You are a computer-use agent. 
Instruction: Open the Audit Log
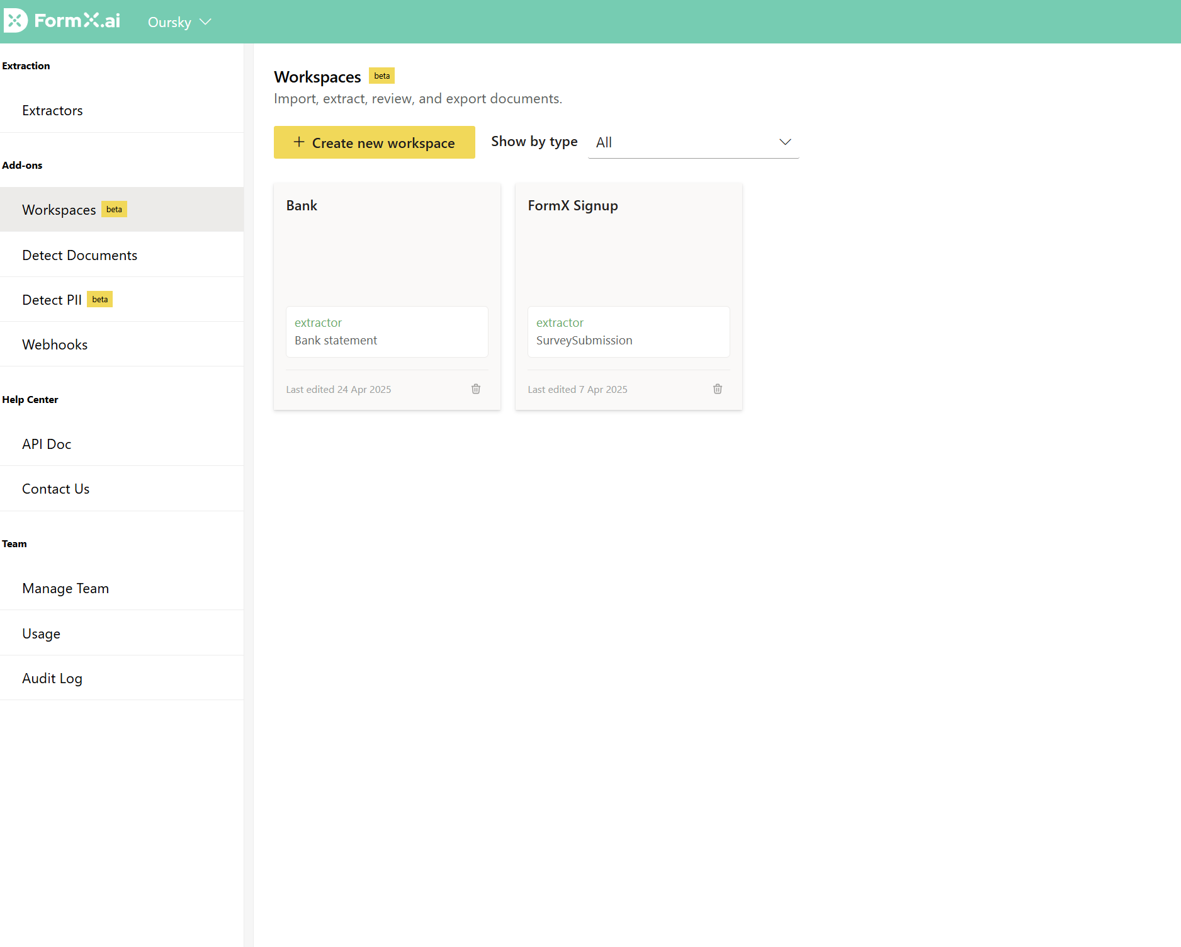pyautogui.click(x=121, y=678)
